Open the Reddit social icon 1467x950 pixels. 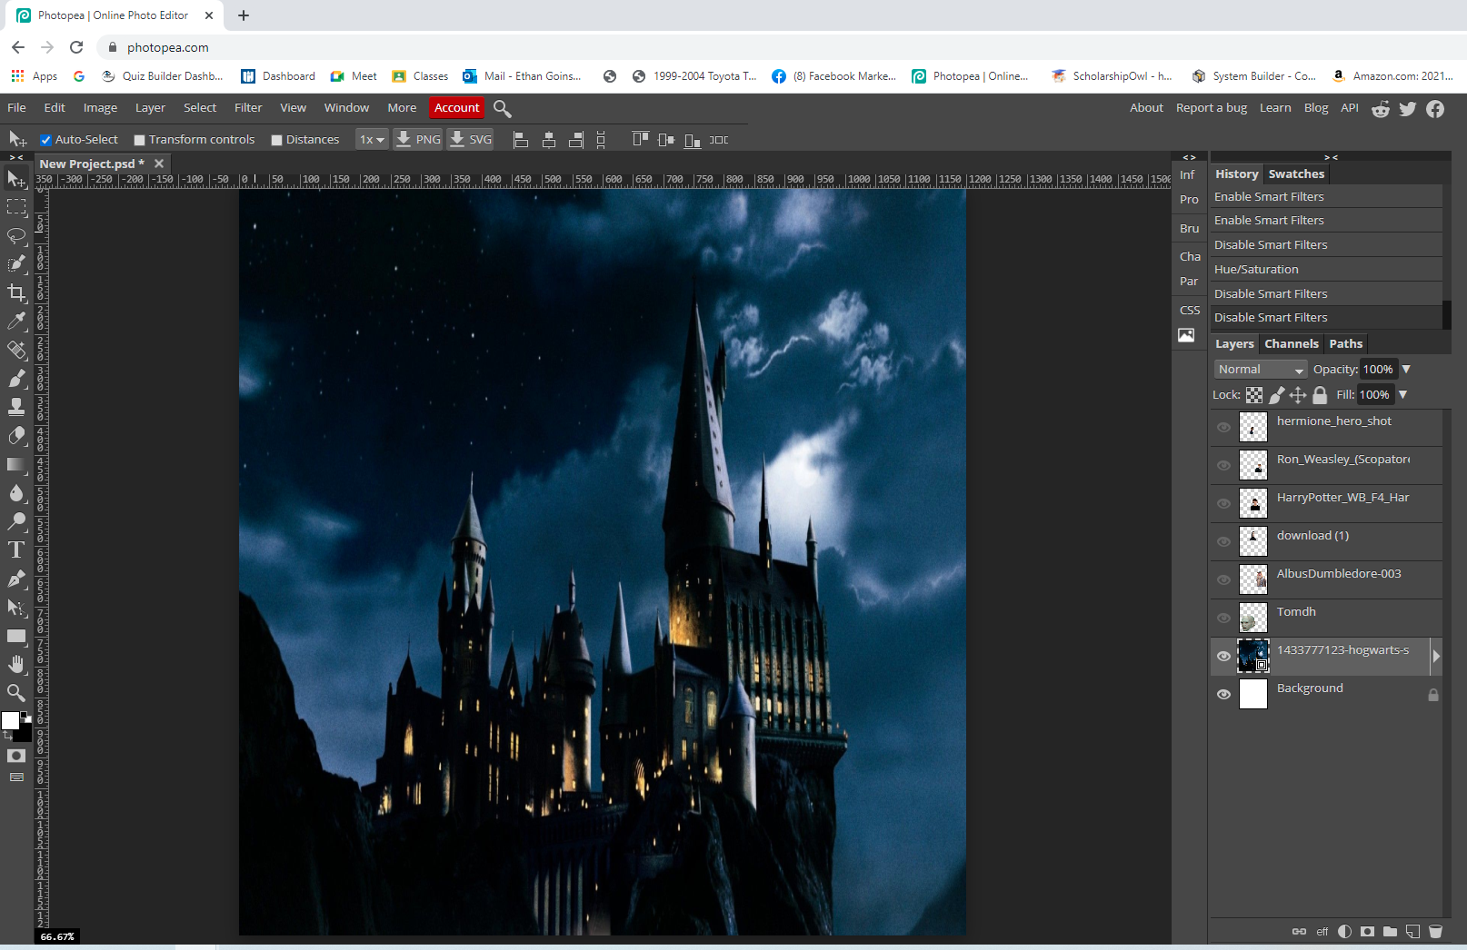[x=1380, y=109]
